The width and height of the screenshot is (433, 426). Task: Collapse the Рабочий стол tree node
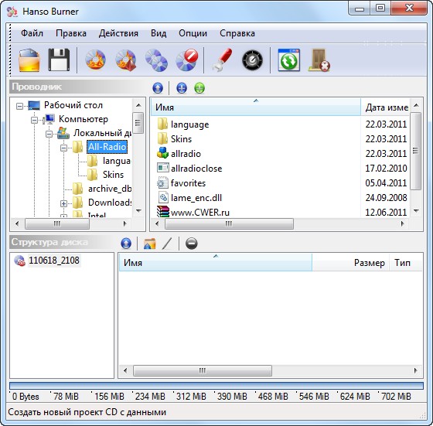(x=19, y=106)
